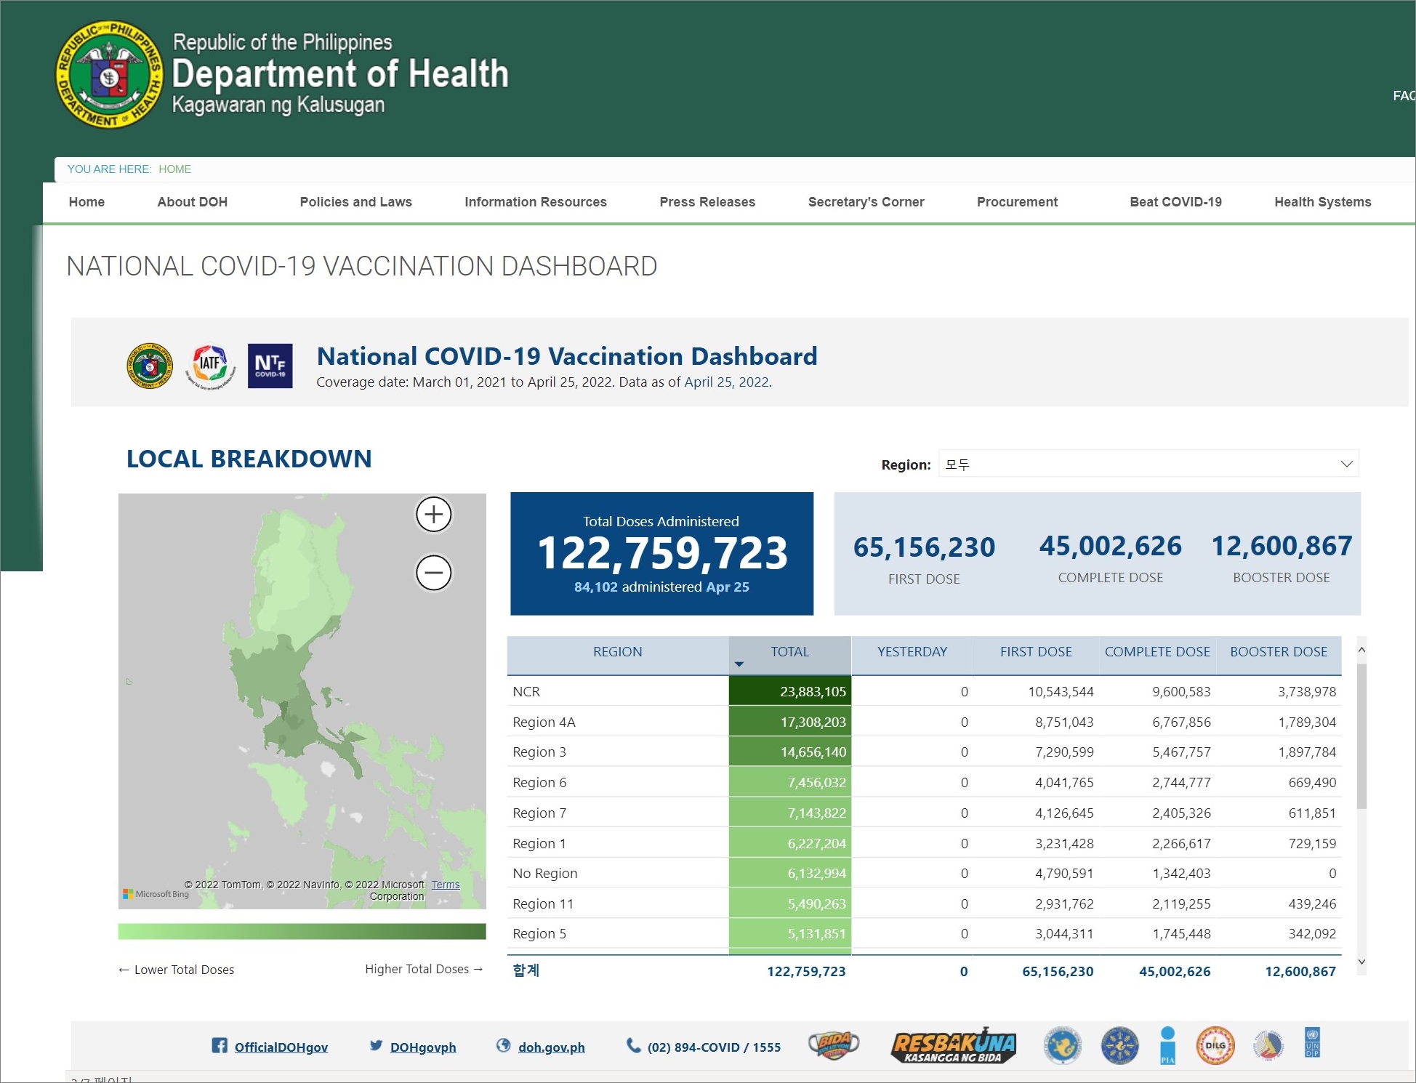Click the UNDP logo in footer
This screenshot has width=1416, height=1083.
click(1312, 1043)
